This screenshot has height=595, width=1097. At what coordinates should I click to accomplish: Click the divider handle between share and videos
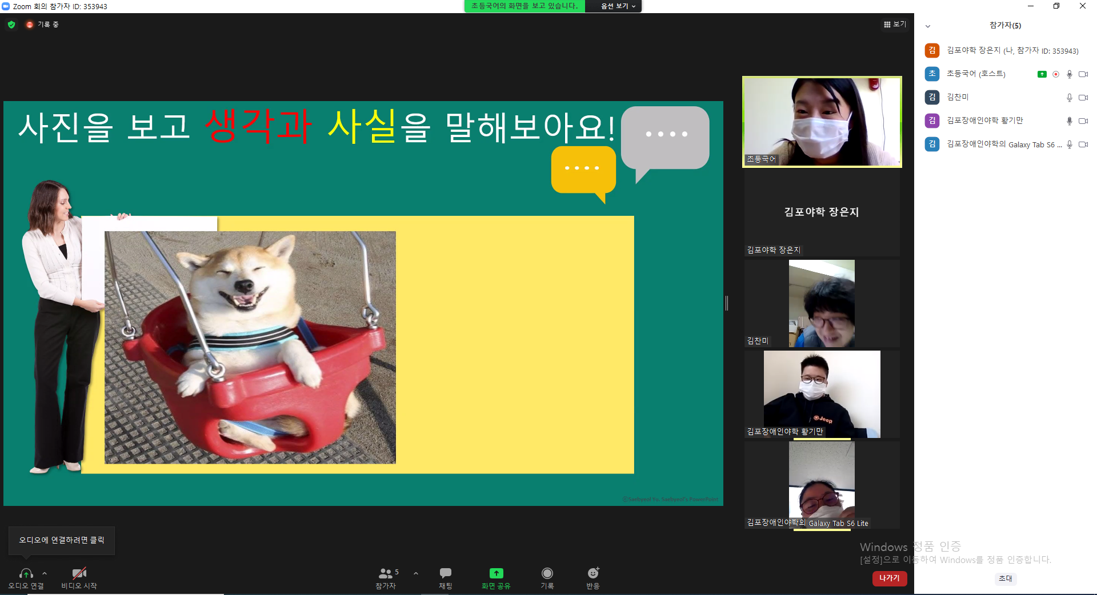pos(727,303)
